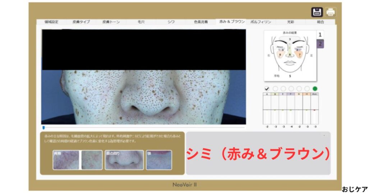
Task: Click forehead score 3 on face diagram
Action: click(x=290, y=39)
